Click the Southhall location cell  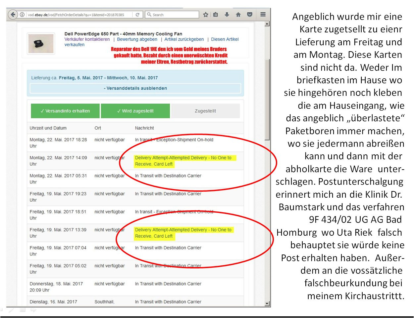(104, 302)
